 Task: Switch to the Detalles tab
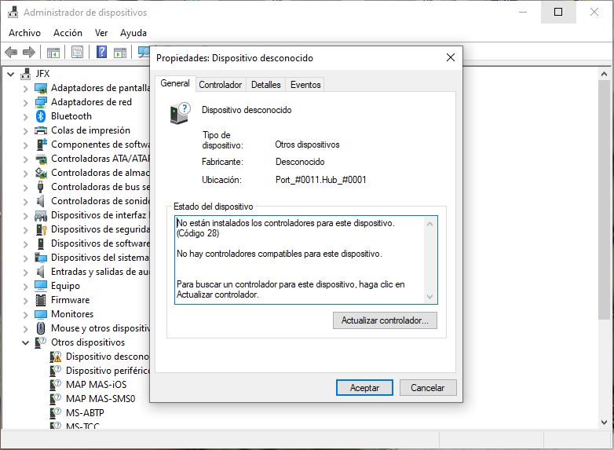coord(266,85)
